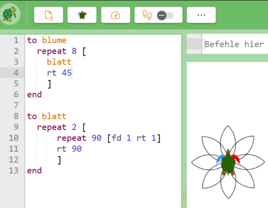Image resolution: width=268 pixels, height=208 pixels.
Task: Click 'repeat 8 [' in the code
Action: (x=62, y=51)
